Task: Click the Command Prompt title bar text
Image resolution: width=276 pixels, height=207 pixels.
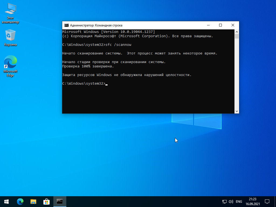Action: click(x=96, y=25)
